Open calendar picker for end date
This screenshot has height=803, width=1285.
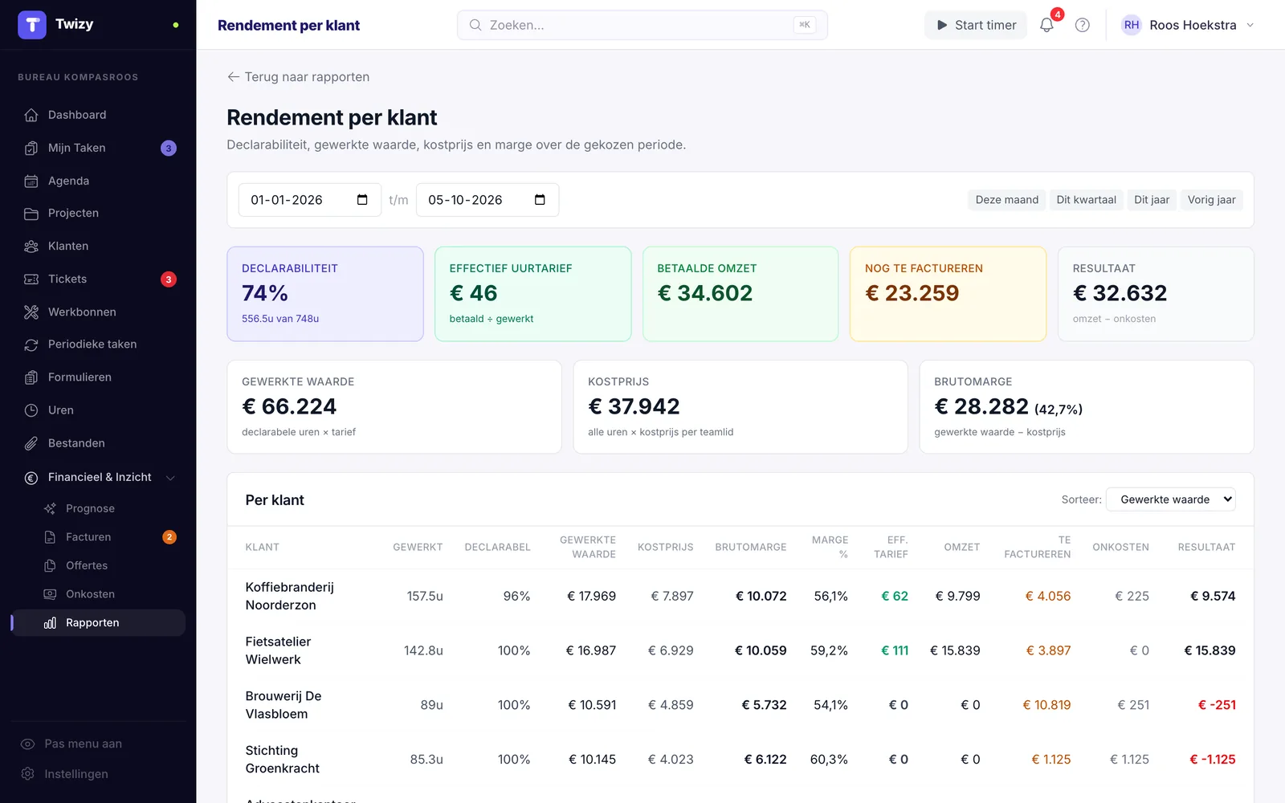point(540,200)
